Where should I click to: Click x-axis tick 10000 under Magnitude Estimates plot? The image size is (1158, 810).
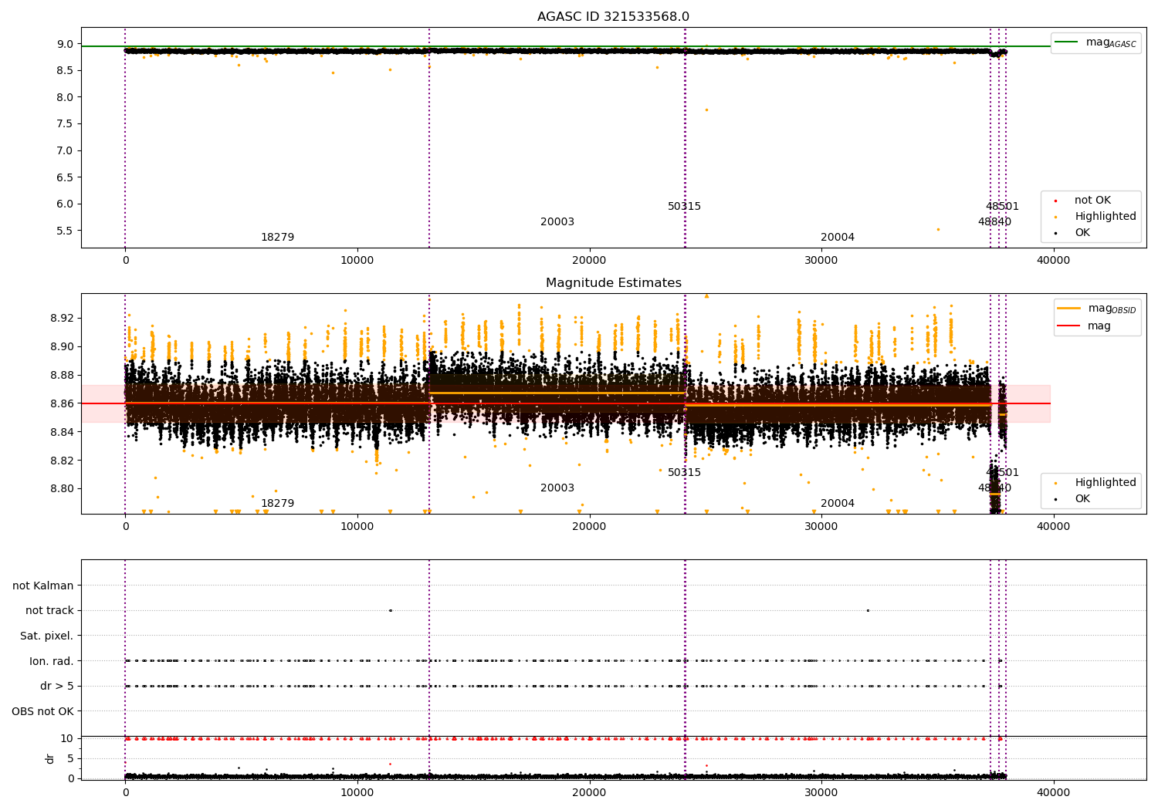(x=357, y=526)
